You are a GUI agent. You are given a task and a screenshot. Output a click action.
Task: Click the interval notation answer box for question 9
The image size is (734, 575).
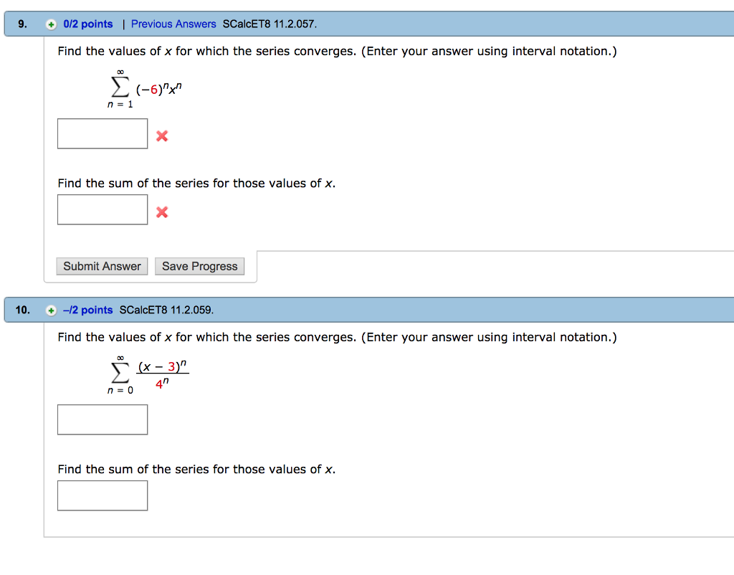click(x=102, y=133)
